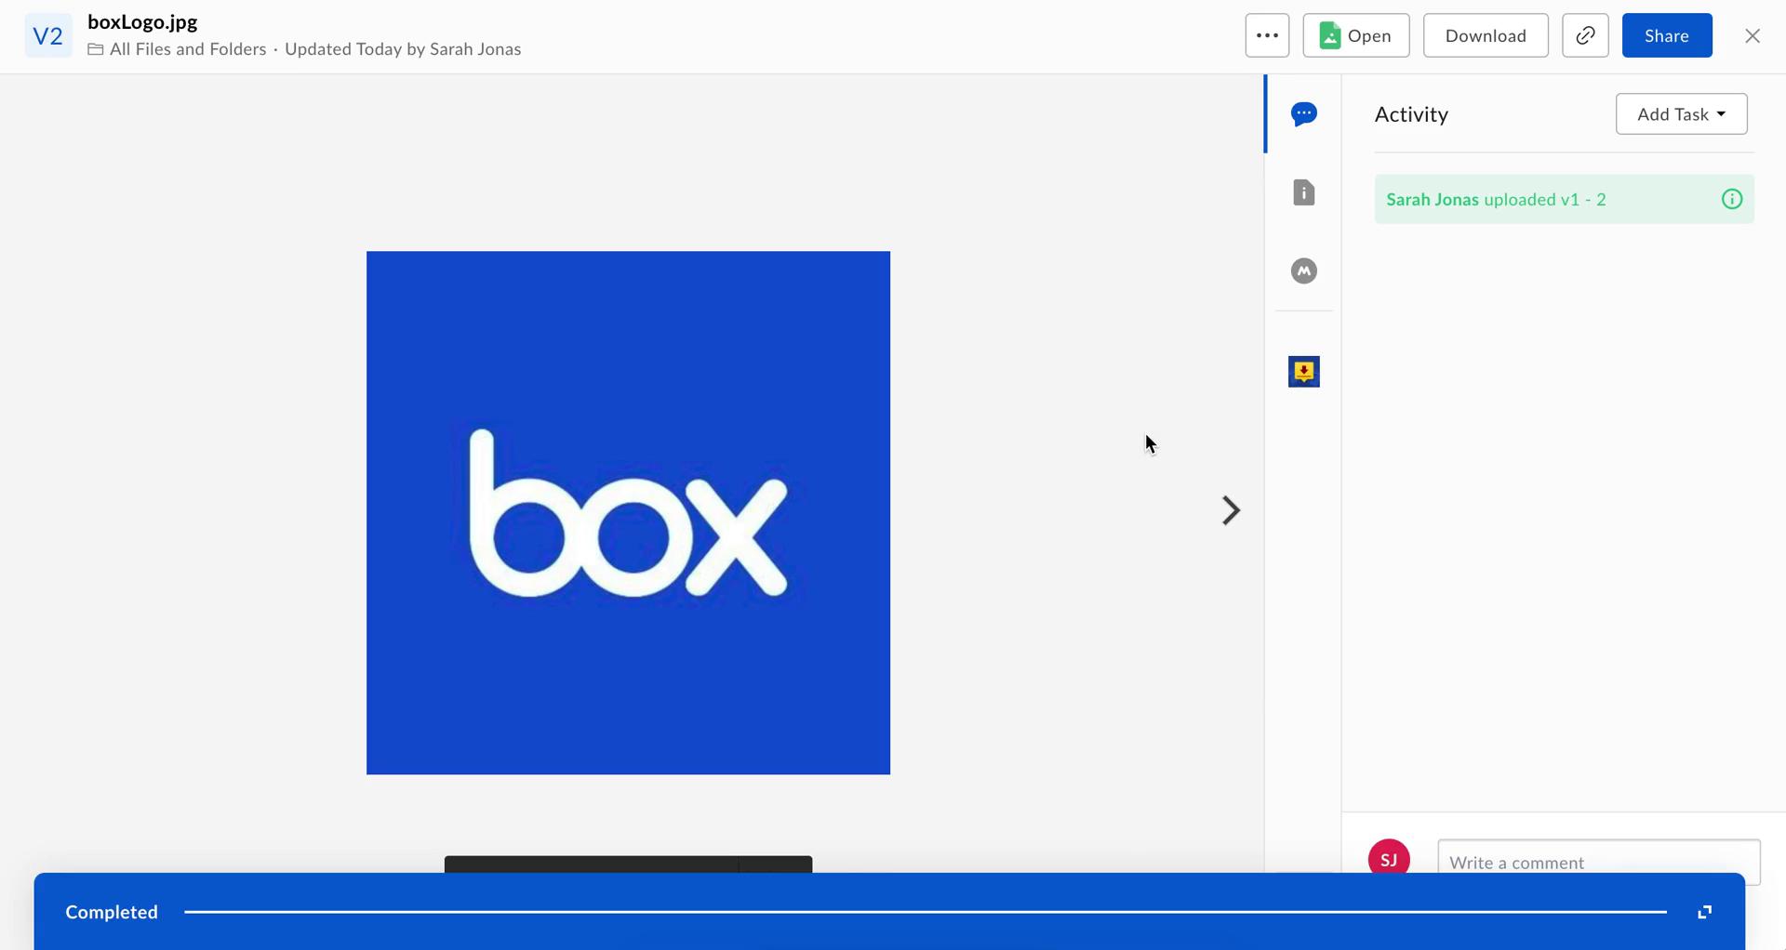The height and width of the screenshot is (950, 1786).
Task: Click the Completed upload status label
Action: tap(112, 912)
